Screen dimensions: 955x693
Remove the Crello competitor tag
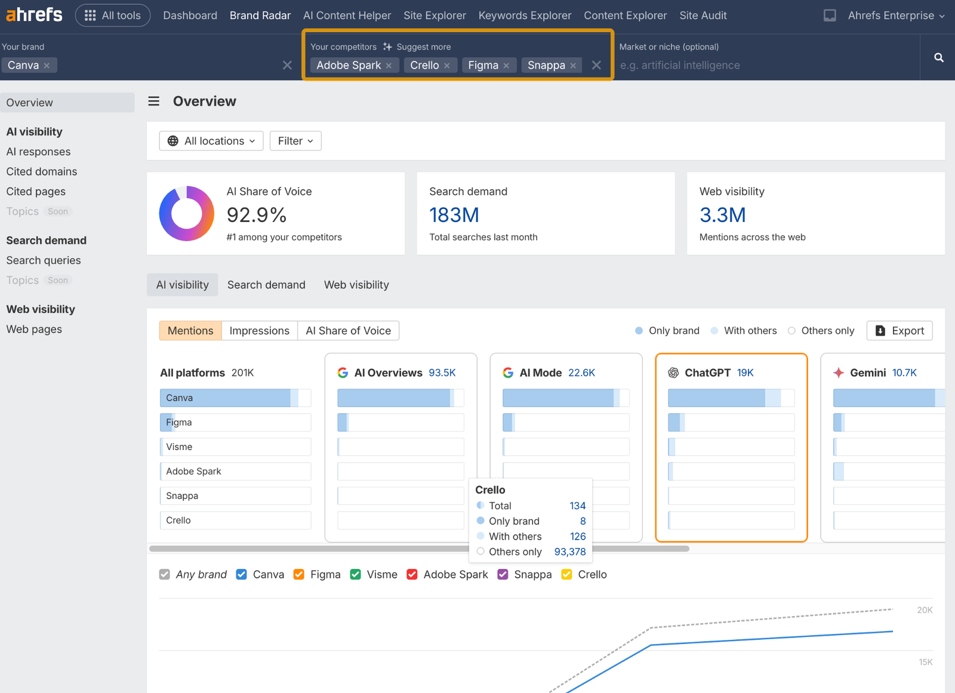click(446, 66)
